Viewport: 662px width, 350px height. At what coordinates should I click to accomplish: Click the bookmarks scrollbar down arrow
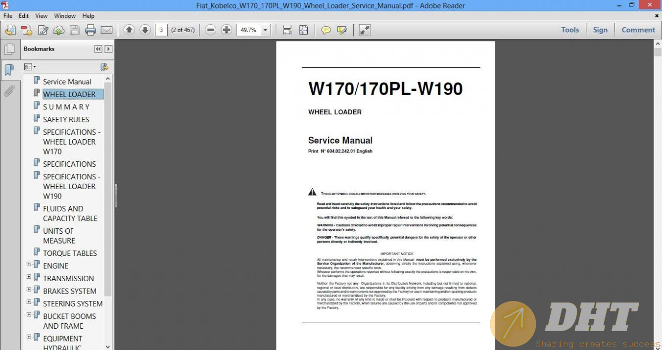point(108,346)
